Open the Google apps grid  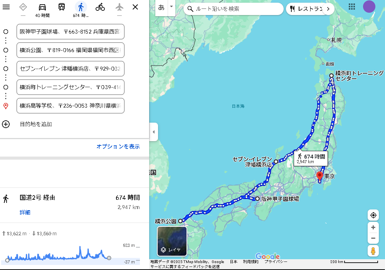[x=352, y=7]
